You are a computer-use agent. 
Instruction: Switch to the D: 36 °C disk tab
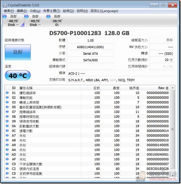[x=57, y=20]
